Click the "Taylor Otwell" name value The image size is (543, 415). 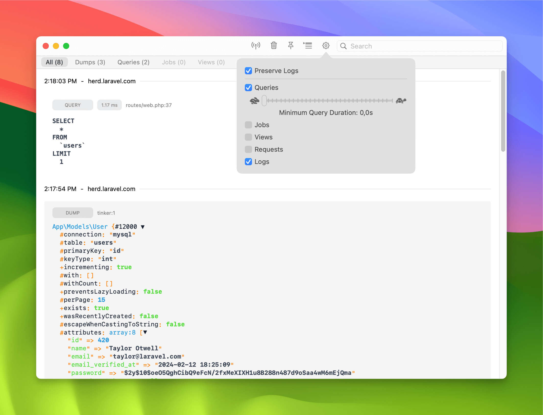click(x=134, y=348)
